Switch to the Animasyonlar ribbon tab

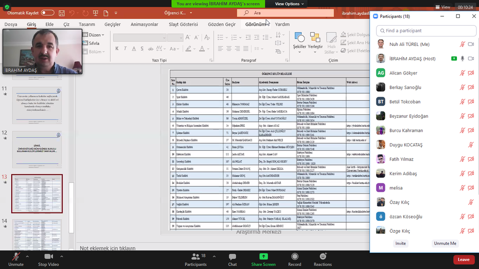pos(145,24)
